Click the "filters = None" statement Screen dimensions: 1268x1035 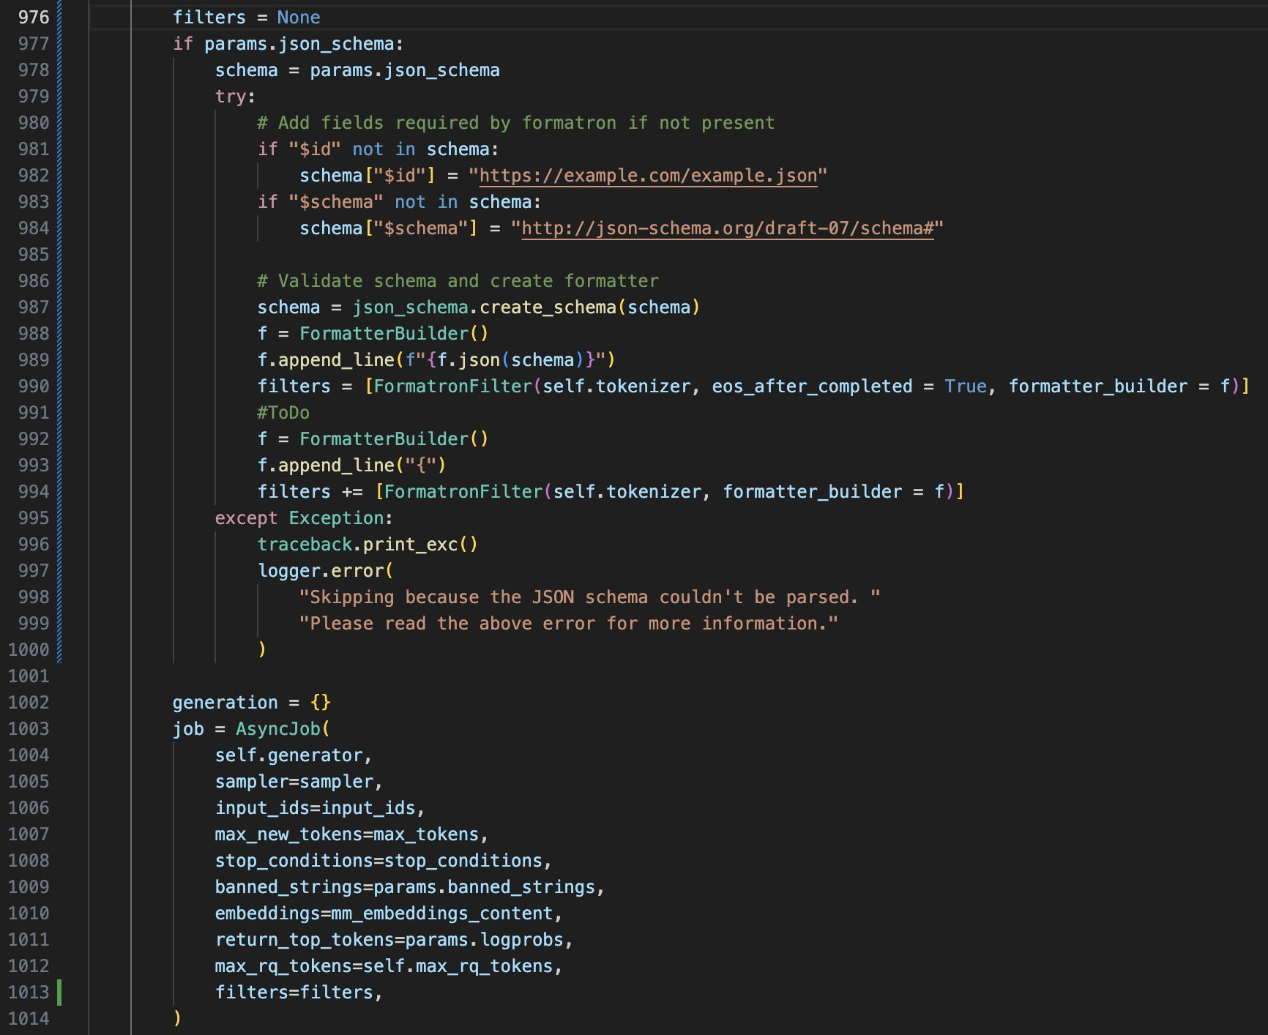tap(247, 18)
